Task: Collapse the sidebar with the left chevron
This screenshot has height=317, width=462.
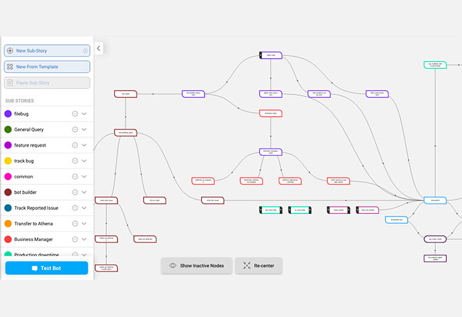Action: click(98, 48)
